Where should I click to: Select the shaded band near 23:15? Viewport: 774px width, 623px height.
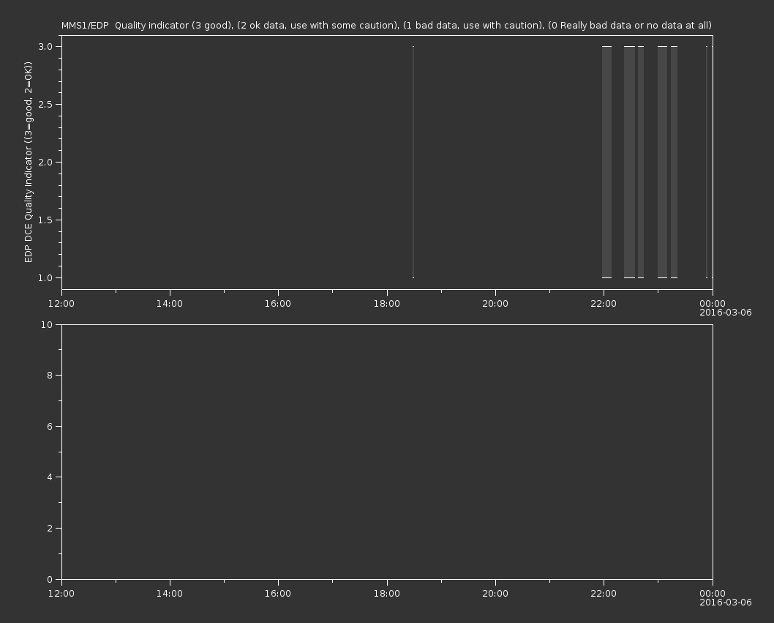(x=674, y=162)
